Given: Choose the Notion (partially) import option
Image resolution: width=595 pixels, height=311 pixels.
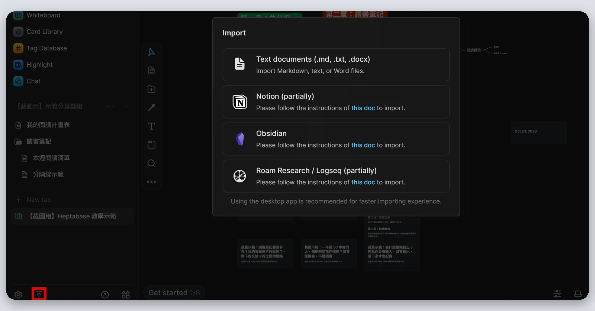Looking at the screenshot, I should [336, 102].
